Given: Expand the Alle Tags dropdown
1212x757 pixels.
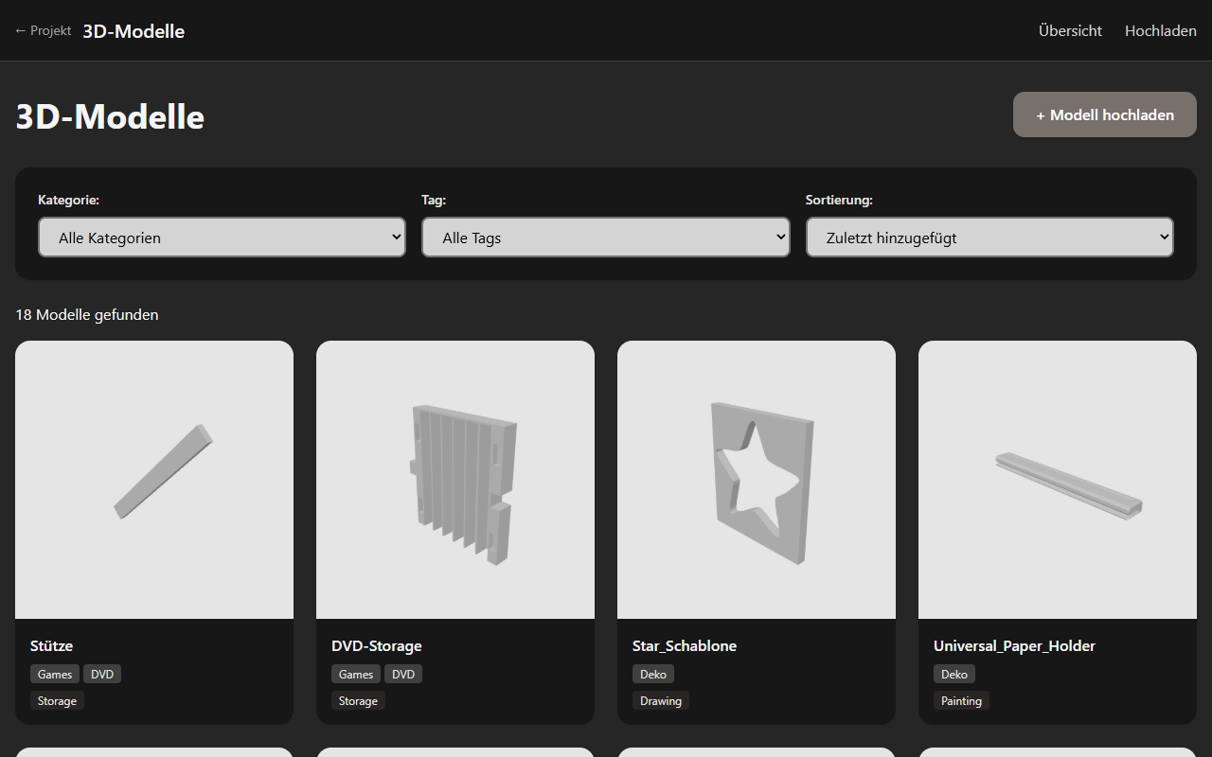Looking at the screenshot, I should [x=606, y=238].
